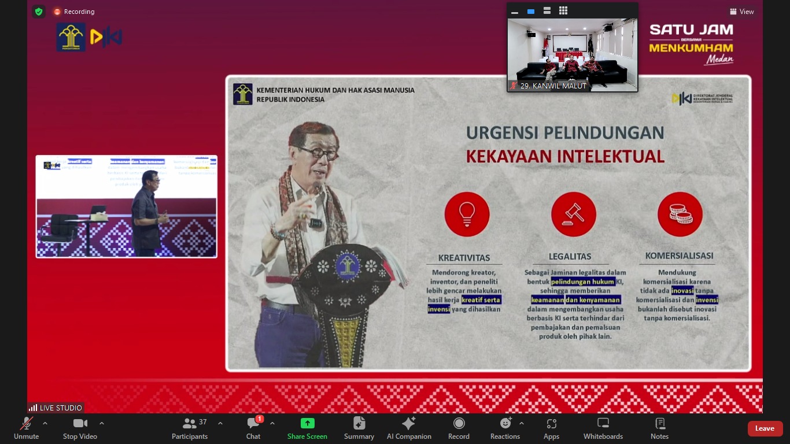Click the KOMERSIALISASI heading

(680, 256)
